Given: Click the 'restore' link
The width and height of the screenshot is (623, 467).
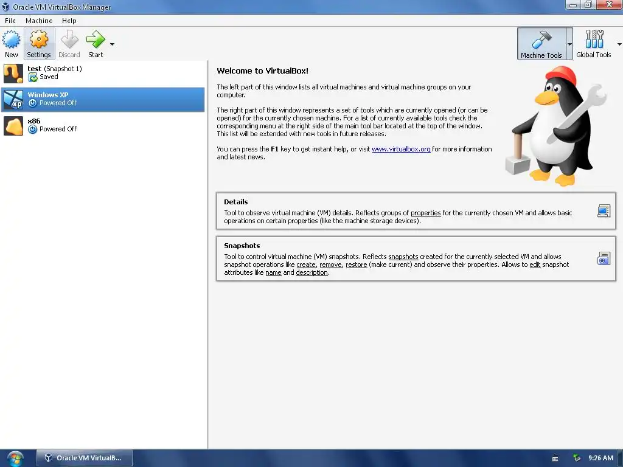Looking at the screenshot, I should coord(357,265).
